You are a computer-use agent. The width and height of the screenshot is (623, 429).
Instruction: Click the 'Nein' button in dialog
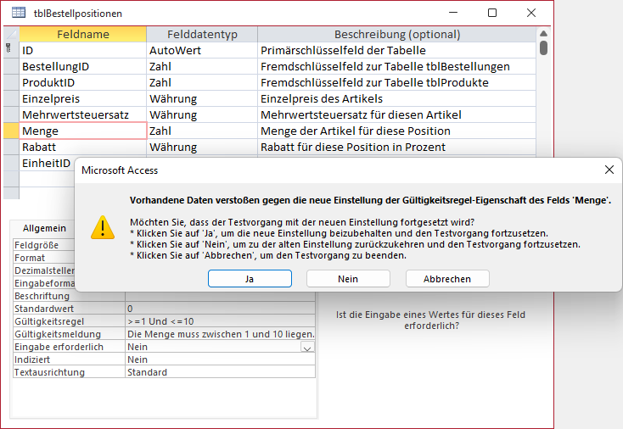[348, 279]
